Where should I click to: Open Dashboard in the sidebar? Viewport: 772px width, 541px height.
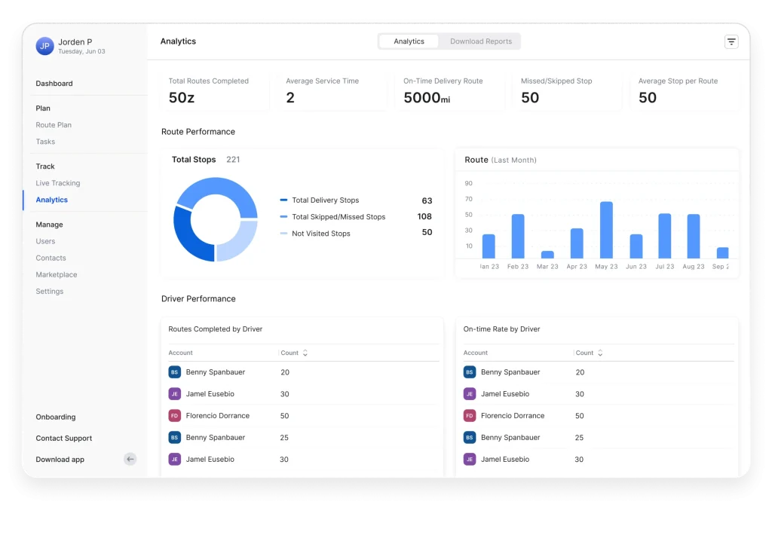pyautogui.click(x=54, y=83)
